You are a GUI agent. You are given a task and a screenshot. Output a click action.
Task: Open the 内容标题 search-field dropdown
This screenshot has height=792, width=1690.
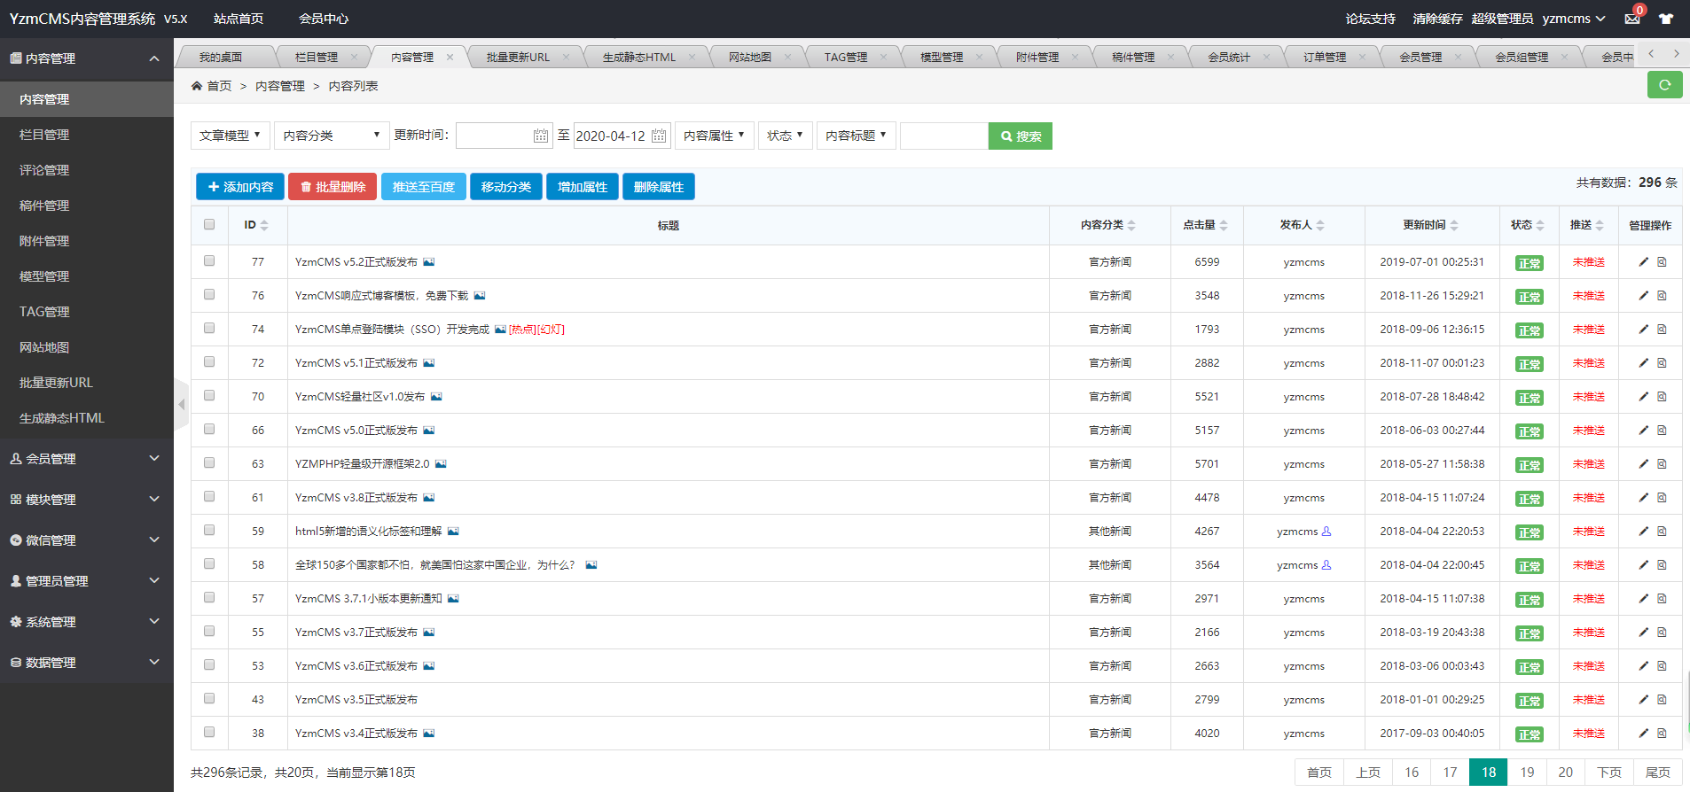[856, 136]
